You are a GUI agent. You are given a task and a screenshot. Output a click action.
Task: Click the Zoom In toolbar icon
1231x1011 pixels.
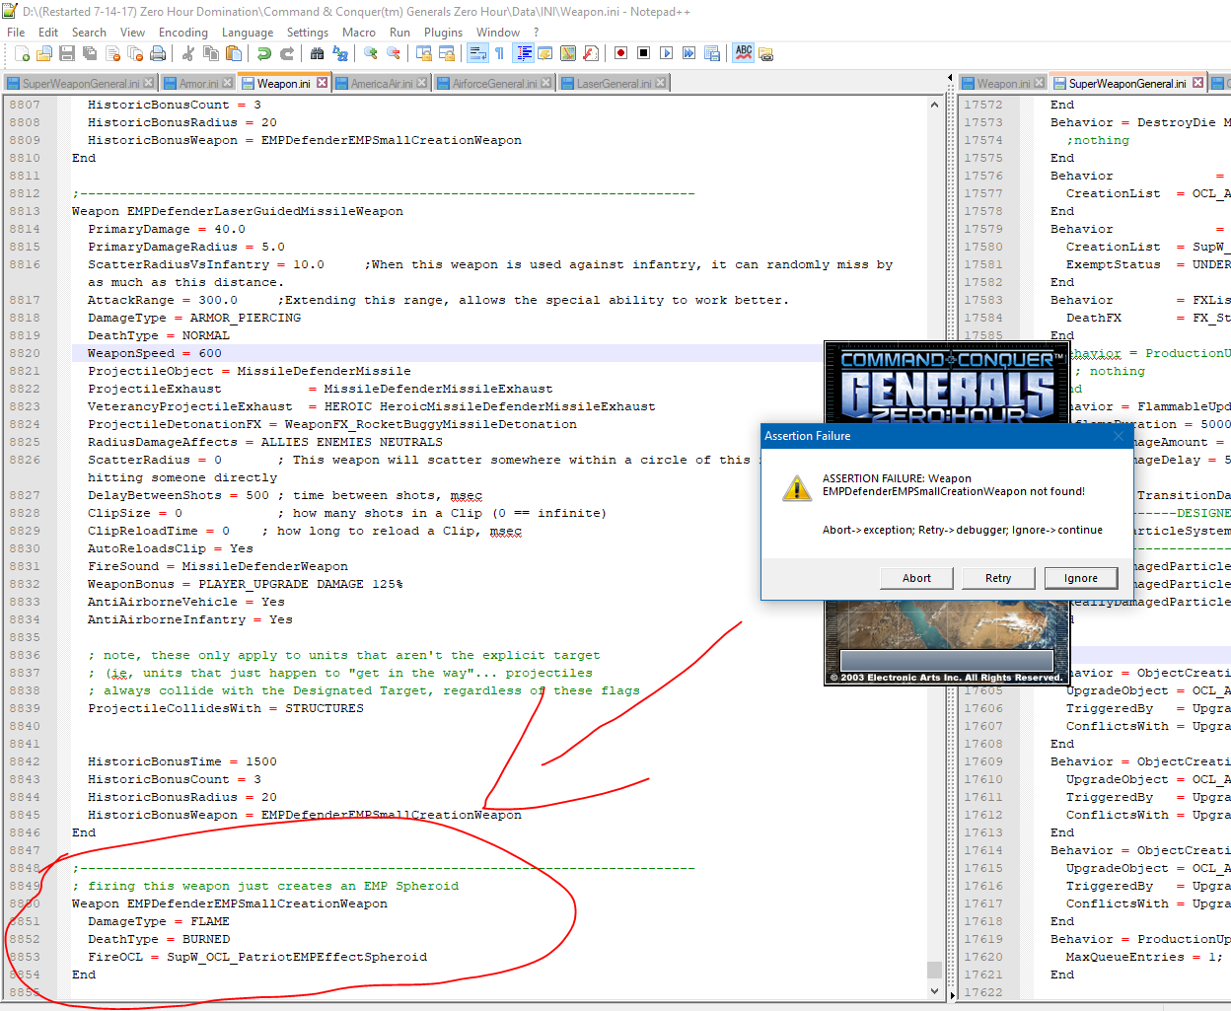tap(371, 53)
